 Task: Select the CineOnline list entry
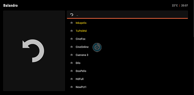pyautogui.click(x=82, y=47)
